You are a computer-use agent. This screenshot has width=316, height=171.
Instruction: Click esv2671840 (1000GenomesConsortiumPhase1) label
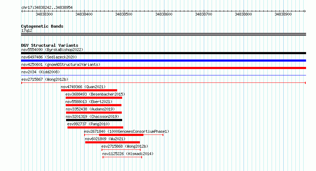point(126,131)
